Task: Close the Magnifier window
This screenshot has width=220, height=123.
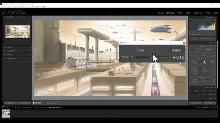Action: click(184, 43)
